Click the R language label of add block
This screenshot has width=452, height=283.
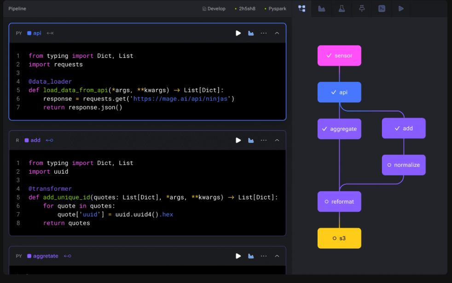(17, 140)
